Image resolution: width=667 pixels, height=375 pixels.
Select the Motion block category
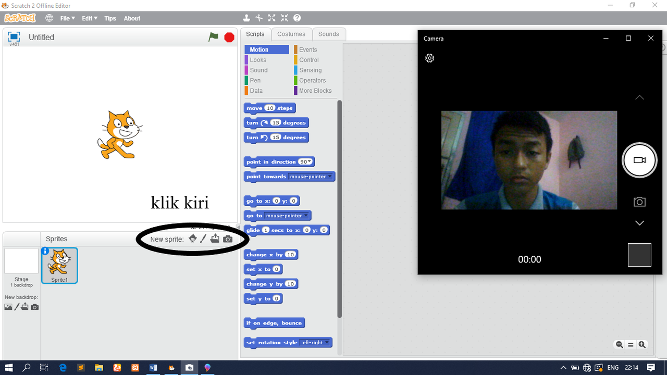(x=267, y=49)
